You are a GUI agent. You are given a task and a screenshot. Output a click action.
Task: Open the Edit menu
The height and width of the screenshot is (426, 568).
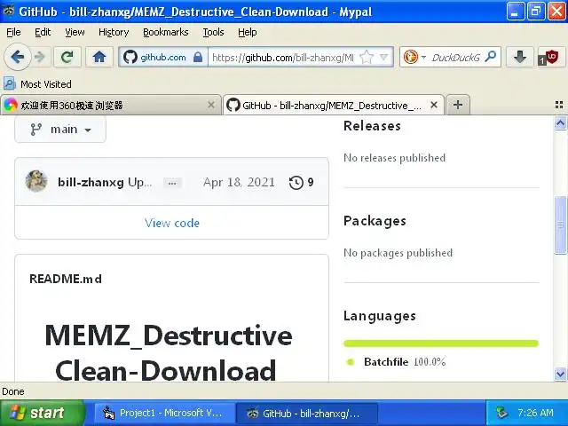point(43,32)
